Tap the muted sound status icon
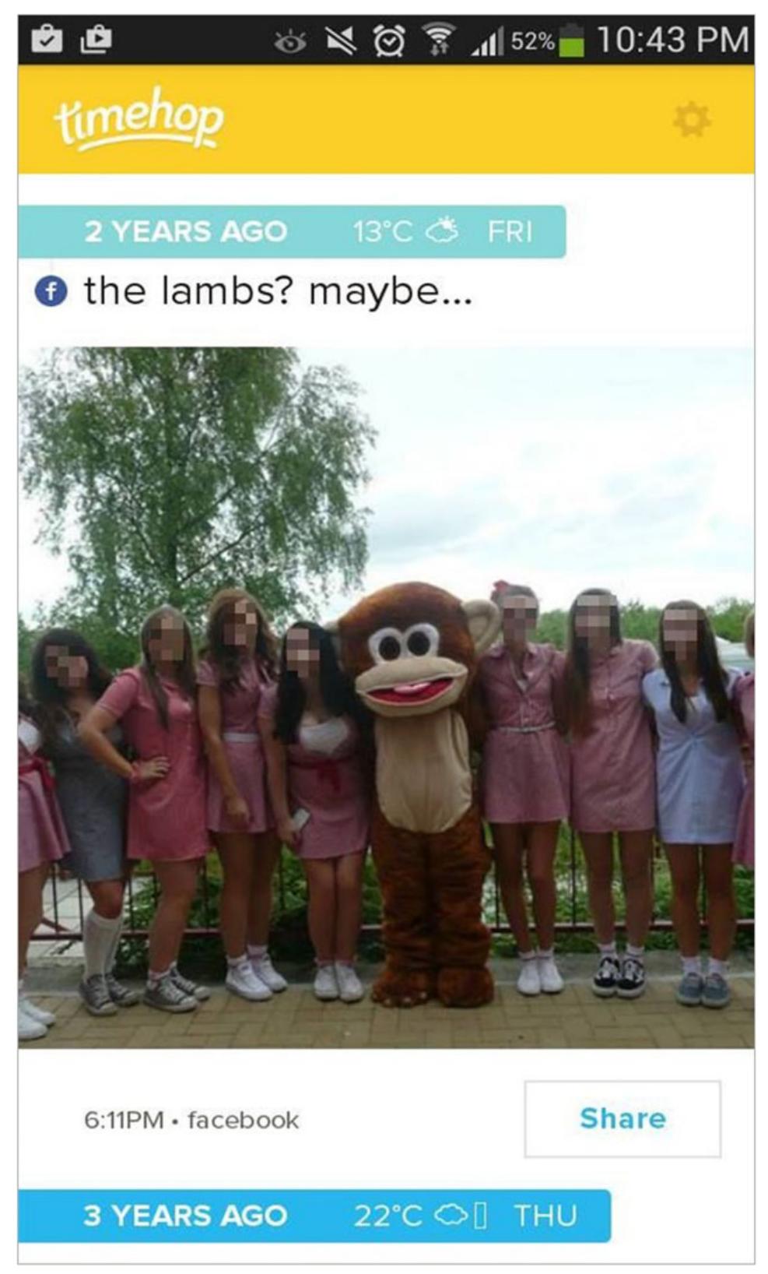Viewport: 768px width, 1274px height. click(x=340, y=40)
